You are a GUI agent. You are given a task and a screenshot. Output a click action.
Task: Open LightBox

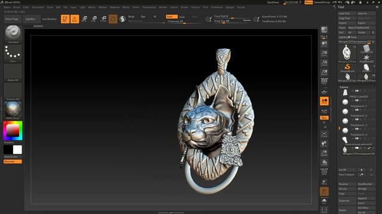(x=30, y=19)
